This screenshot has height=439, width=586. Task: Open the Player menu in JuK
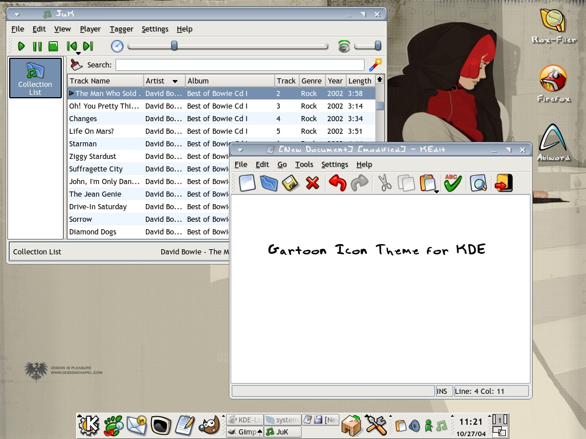point(90,29)
